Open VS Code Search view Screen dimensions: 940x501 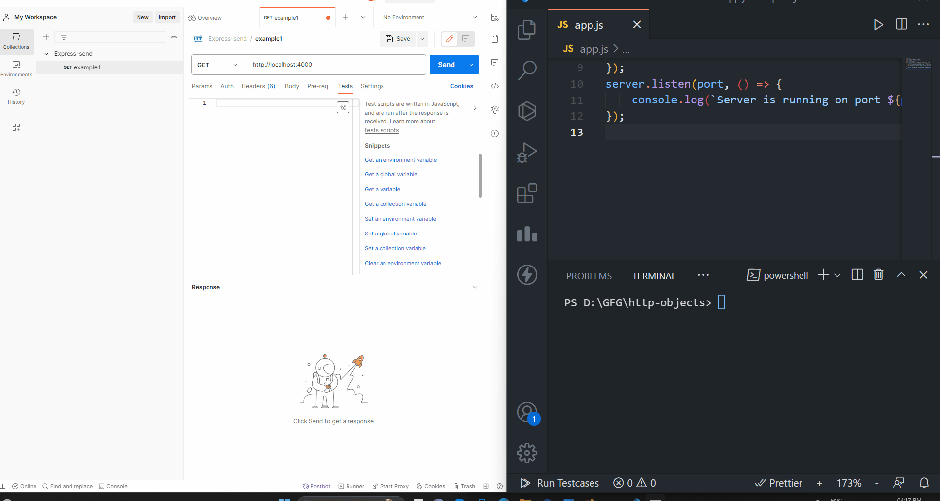click(x=527, y=70)
